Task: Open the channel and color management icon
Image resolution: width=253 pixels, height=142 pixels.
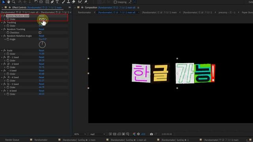Action: (x=134, y=134)
